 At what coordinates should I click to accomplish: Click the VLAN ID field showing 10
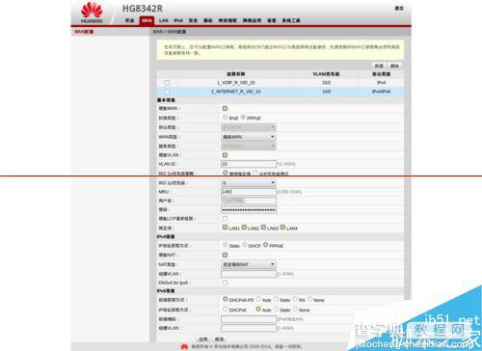tap(249, 164)
